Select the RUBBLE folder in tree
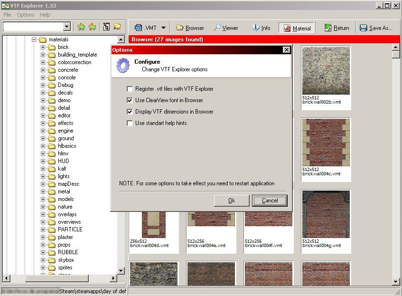The image size is (402, 296). click(68, 252)
